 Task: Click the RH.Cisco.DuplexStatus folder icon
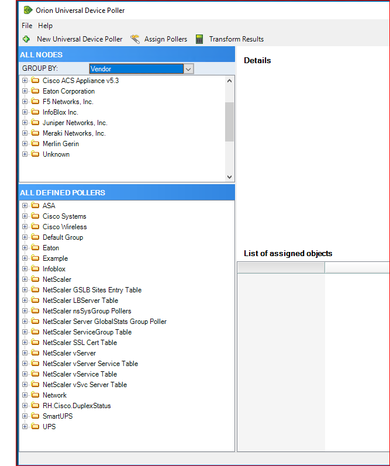tap(35, 405)
